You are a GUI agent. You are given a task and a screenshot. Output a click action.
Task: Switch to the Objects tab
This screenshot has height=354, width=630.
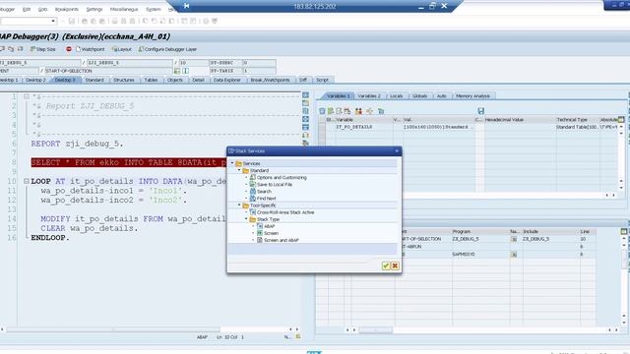coord(175,80)
